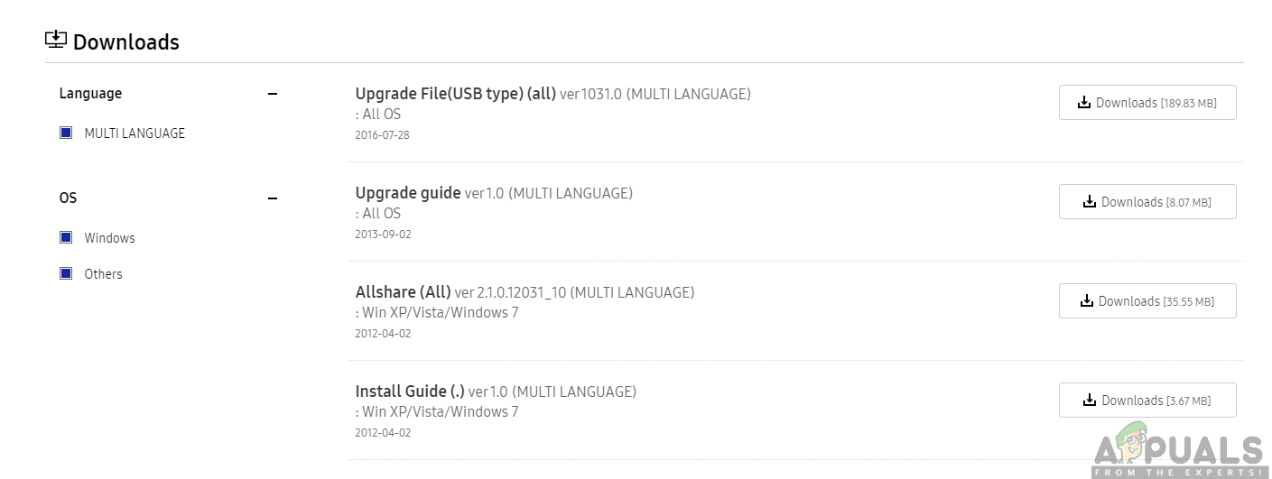Download the Upgrade File (USB type)

point(1147,103)
